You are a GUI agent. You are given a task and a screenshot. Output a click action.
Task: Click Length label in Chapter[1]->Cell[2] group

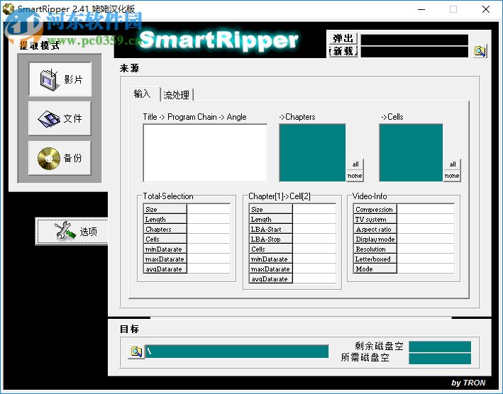[271, 219]
